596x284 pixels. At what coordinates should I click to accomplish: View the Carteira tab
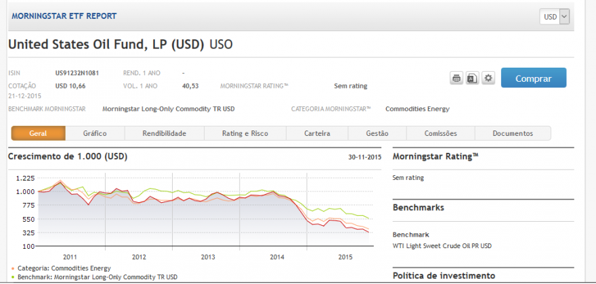317,133
